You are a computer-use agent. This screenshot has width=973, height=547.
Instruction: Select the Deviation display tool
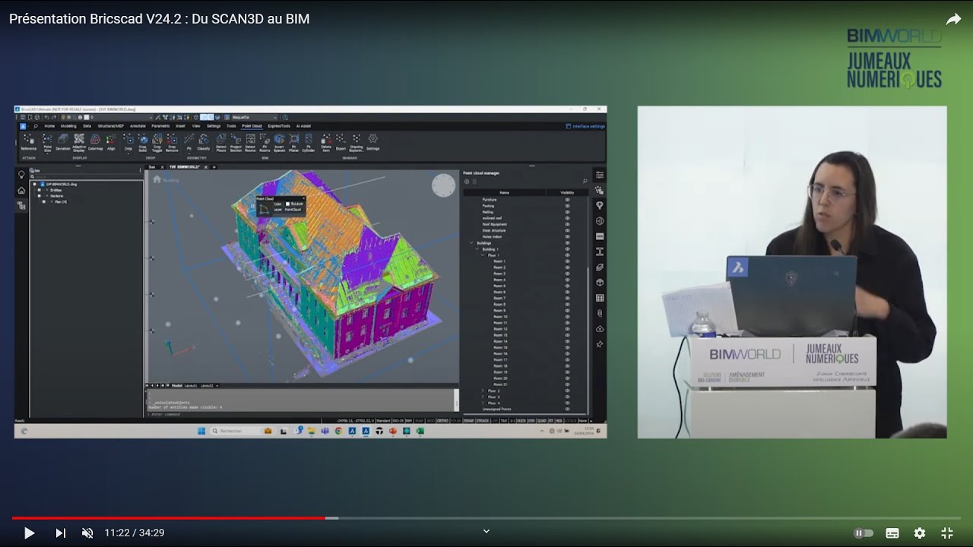click(63, 142)
